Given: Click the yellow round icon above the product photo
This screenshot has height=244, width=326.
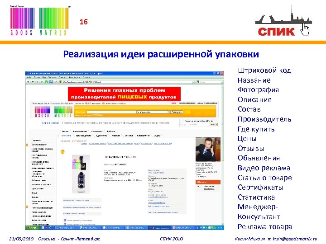Looking at the screenshot, I should point(62,151).
